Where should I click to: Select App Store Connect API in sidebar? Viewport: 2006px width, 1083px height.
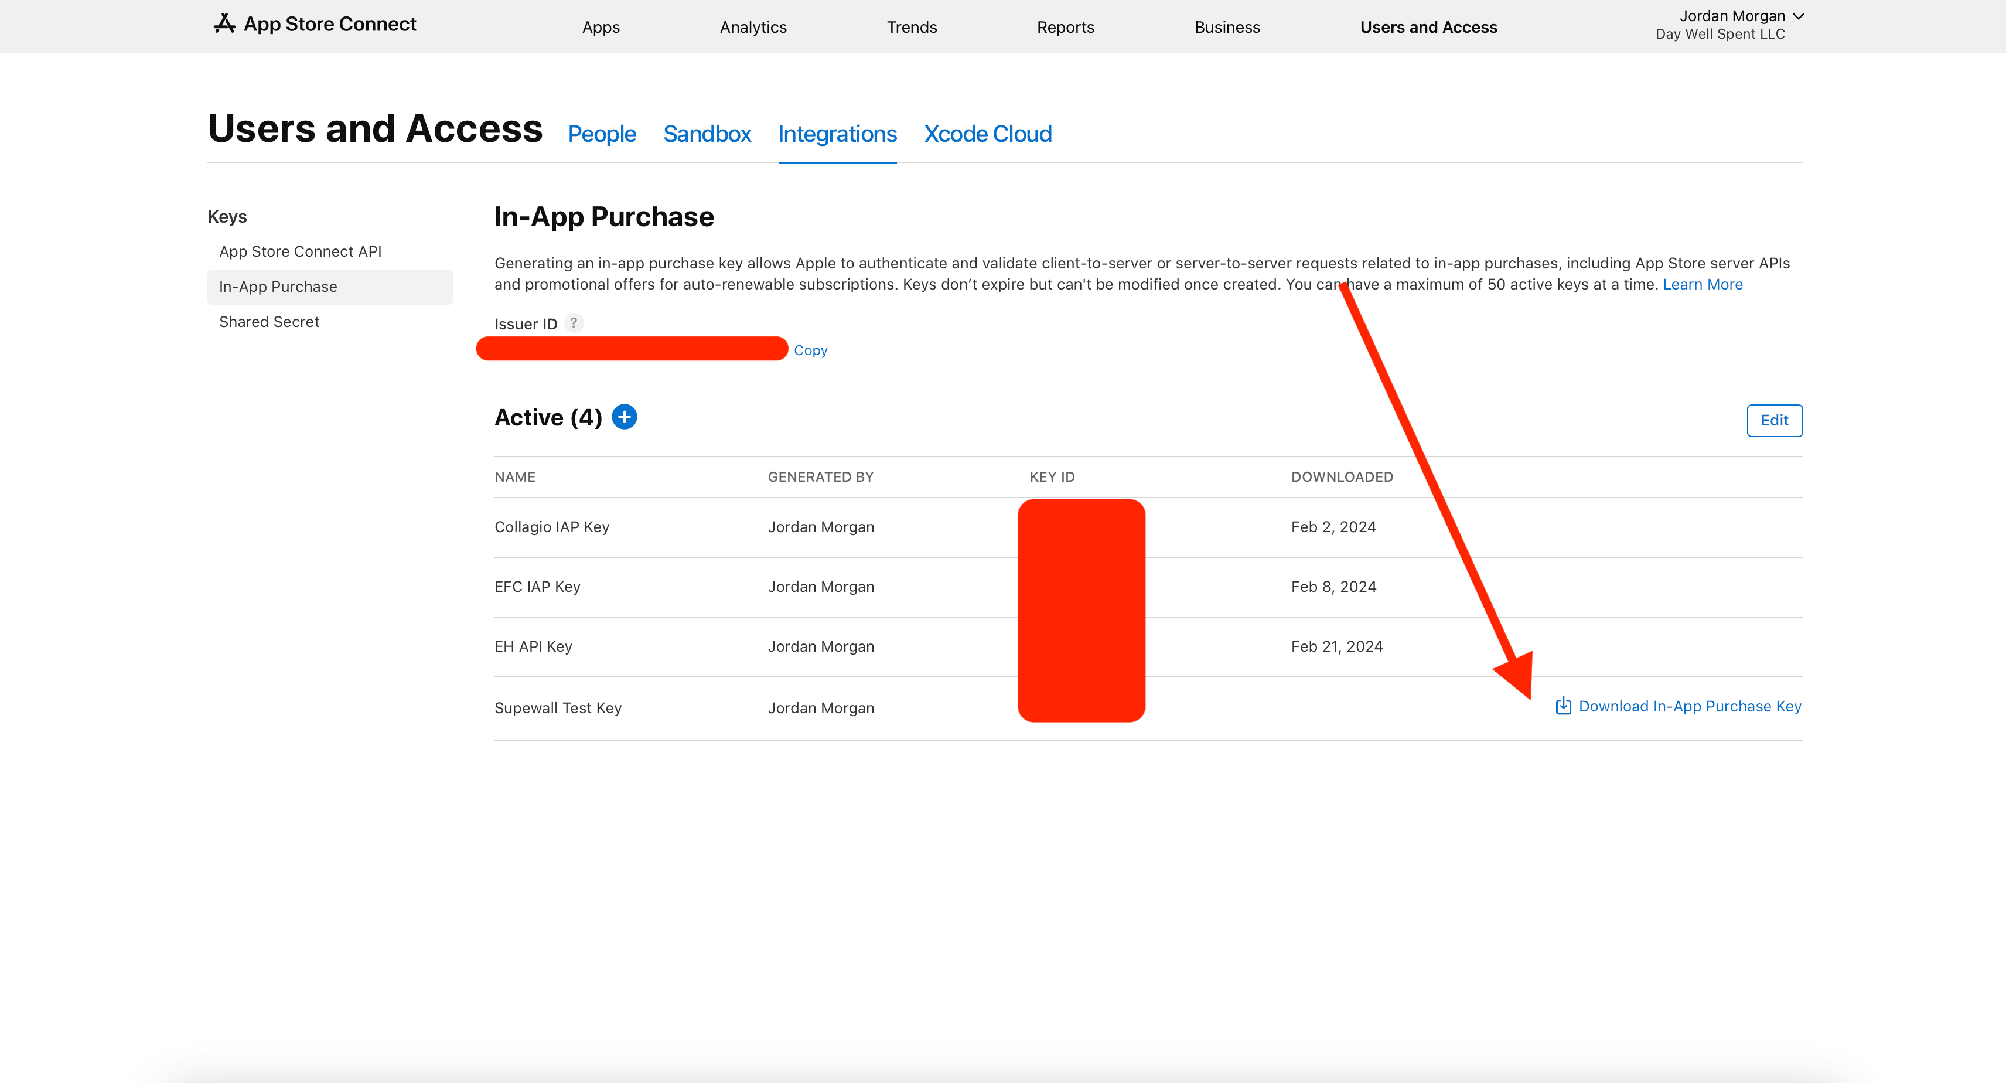(x=300, y=251)
